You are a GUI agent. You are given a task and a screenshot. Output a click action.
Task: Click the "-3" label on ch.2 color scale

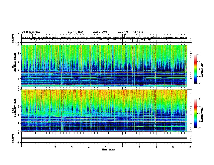[x=199, y=99]
